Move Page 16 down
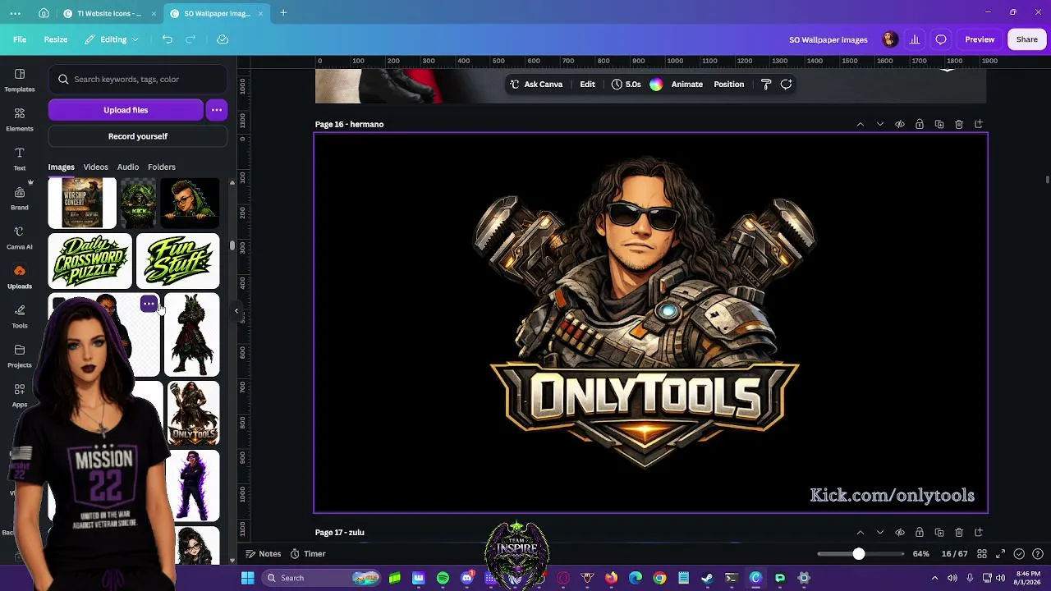The width and height of the screenshot is (1051, 591). (x=880, y=124)
